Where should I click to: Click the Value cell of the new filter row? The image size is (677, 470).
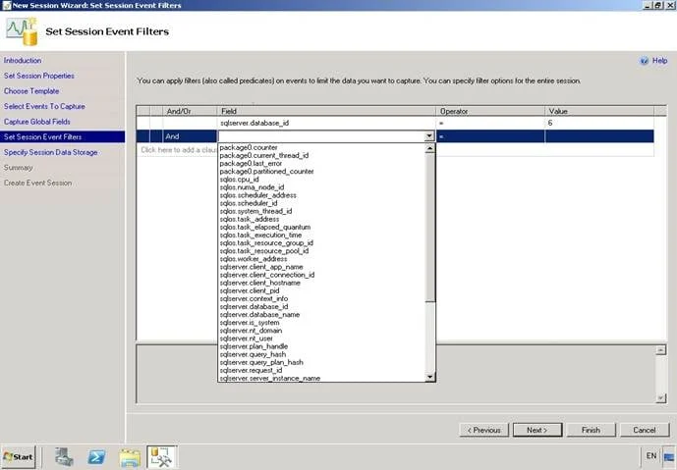point(598,136)
